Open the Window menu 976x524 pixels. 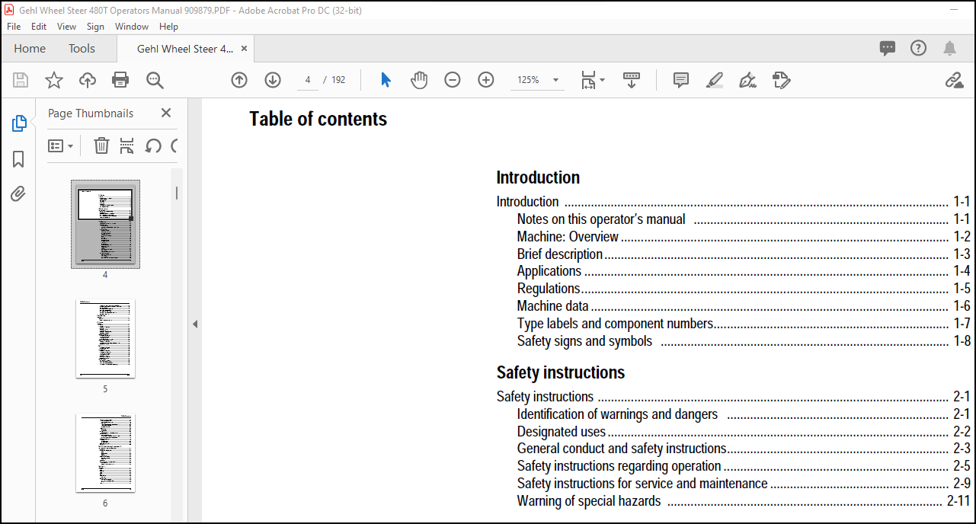pos(132,26)
